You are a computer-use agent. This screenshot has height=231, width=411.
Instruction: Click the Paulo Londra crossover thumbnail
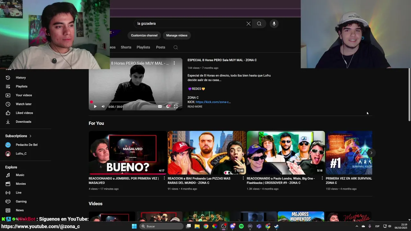coord(285,153)
